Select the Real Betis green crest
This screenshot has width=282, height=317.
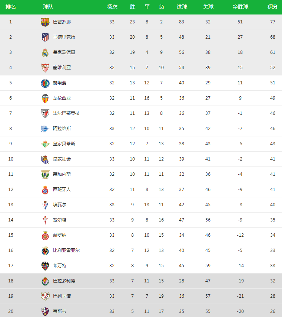[45, 144]
